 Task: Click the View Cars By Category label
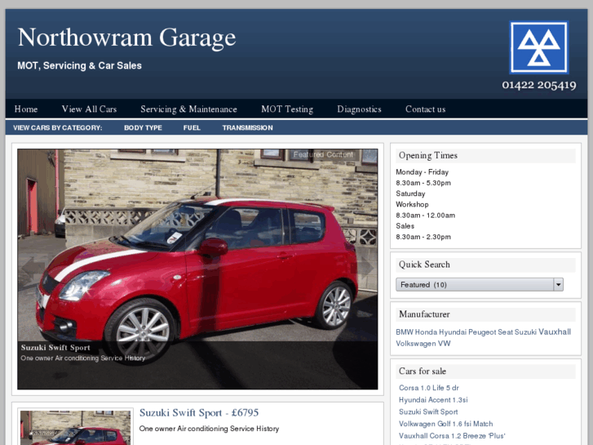pos(57,127)
